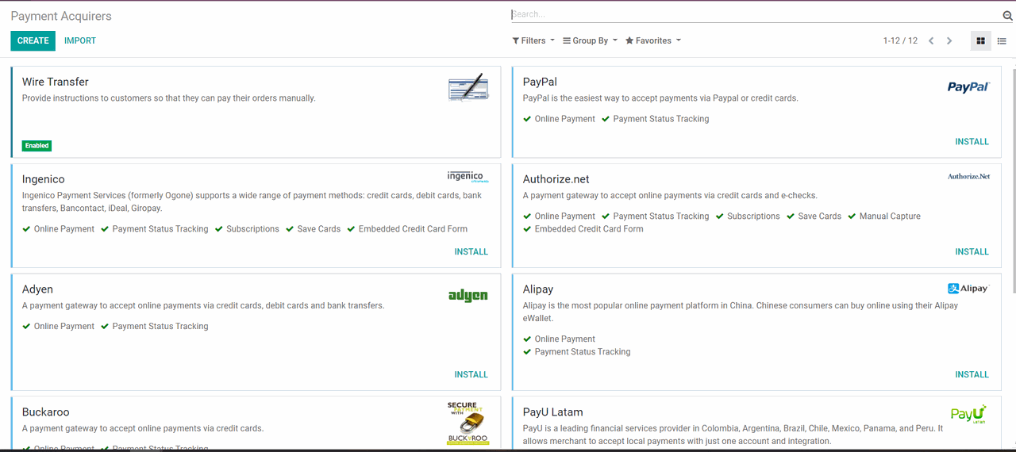Go to next page arrow
This screenshot has width=1016, height=452.
click(x=949, y=41)
